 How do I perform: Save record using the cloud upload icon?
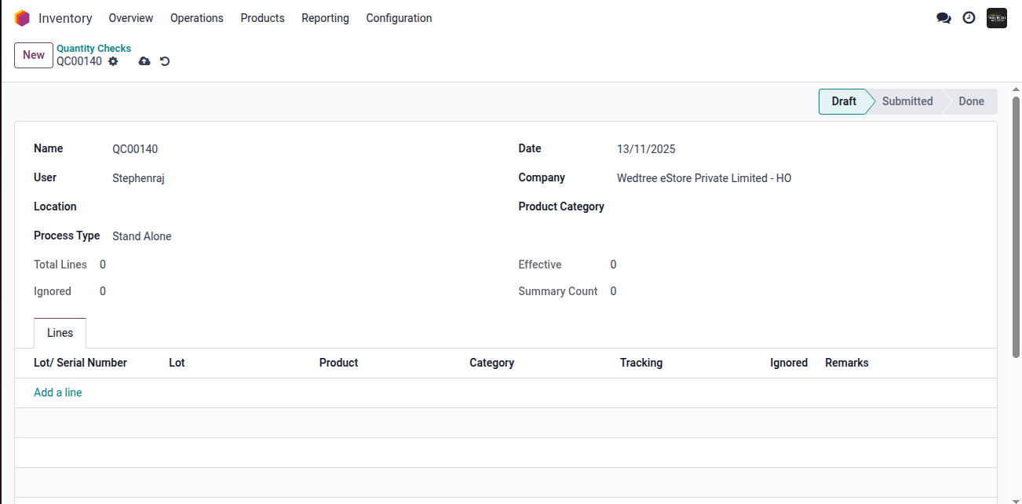[x=144, y=61]
